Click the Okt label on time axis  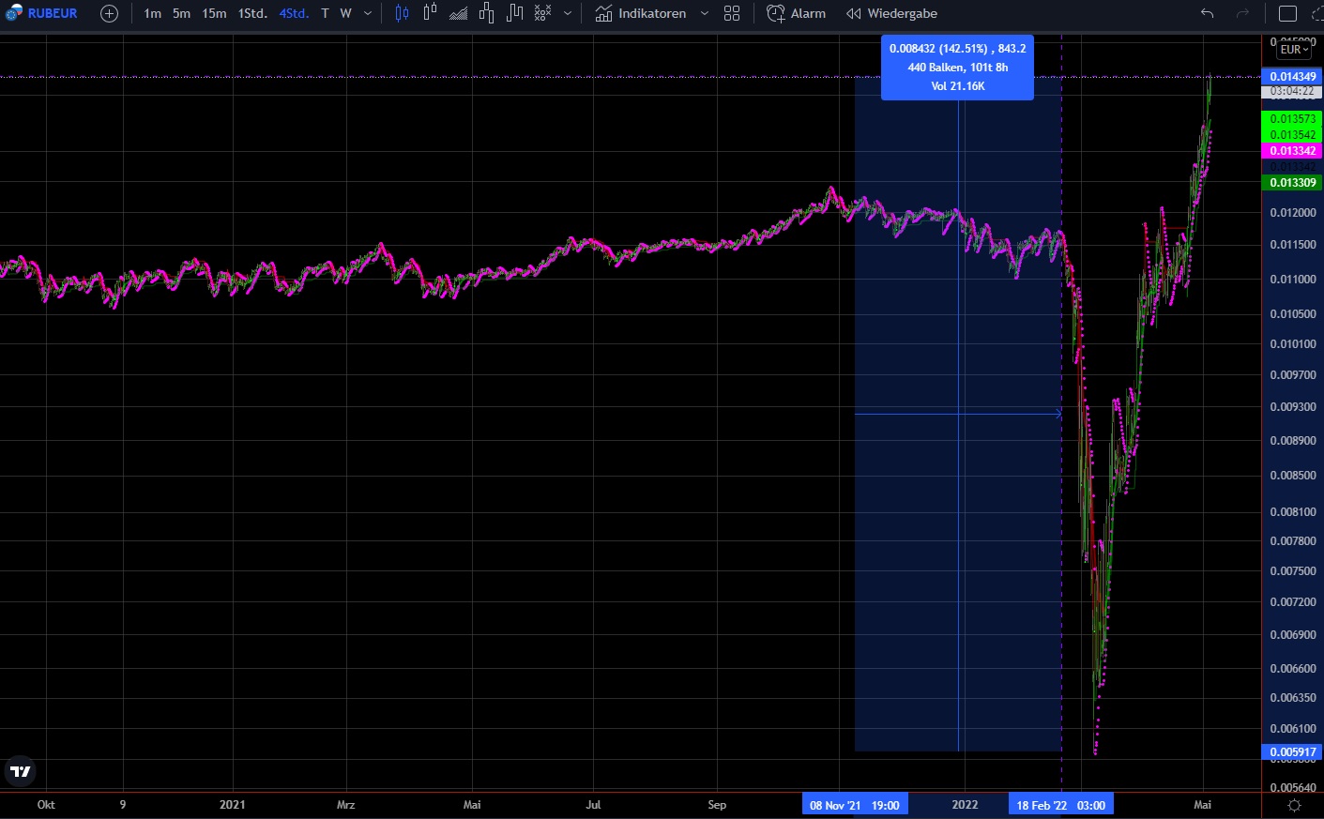point(46,805)
